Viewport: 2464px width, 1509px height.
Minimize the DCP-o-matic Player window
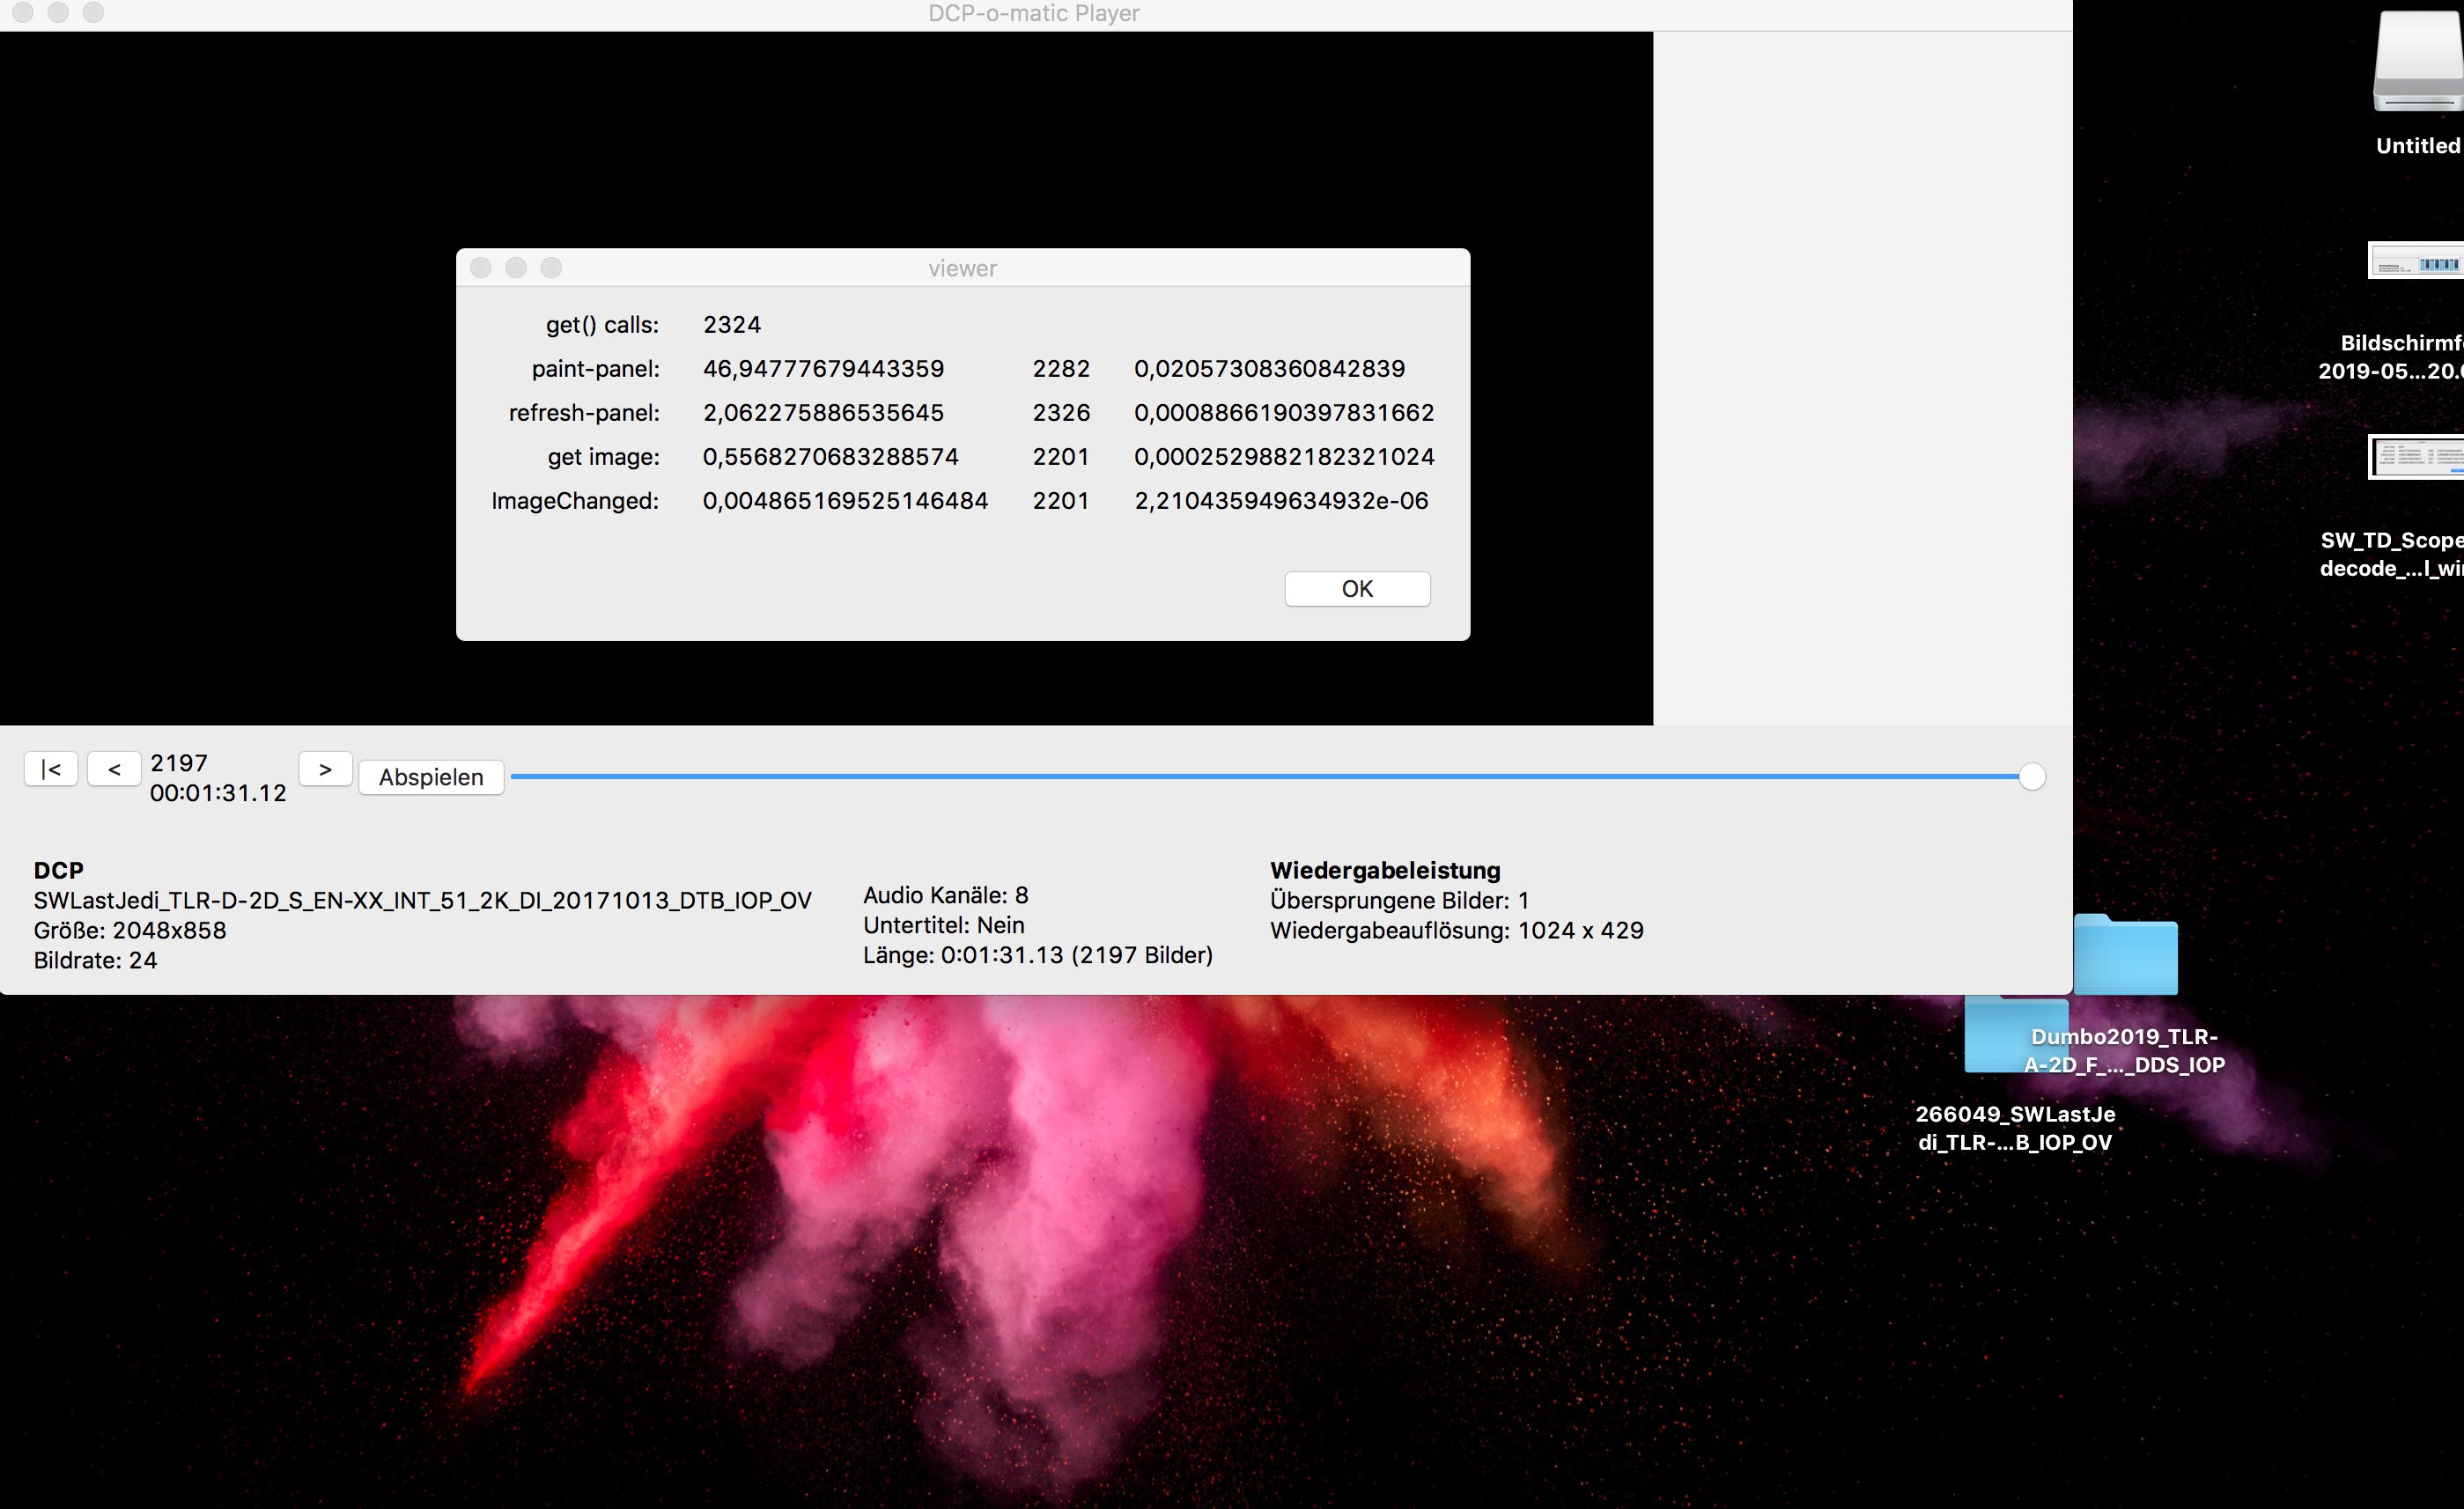[x=58, y=13]
